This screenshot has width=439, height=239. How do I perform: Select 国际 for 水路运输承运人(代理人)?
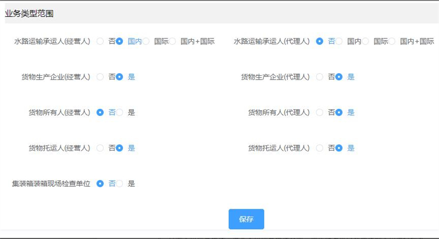365,41
